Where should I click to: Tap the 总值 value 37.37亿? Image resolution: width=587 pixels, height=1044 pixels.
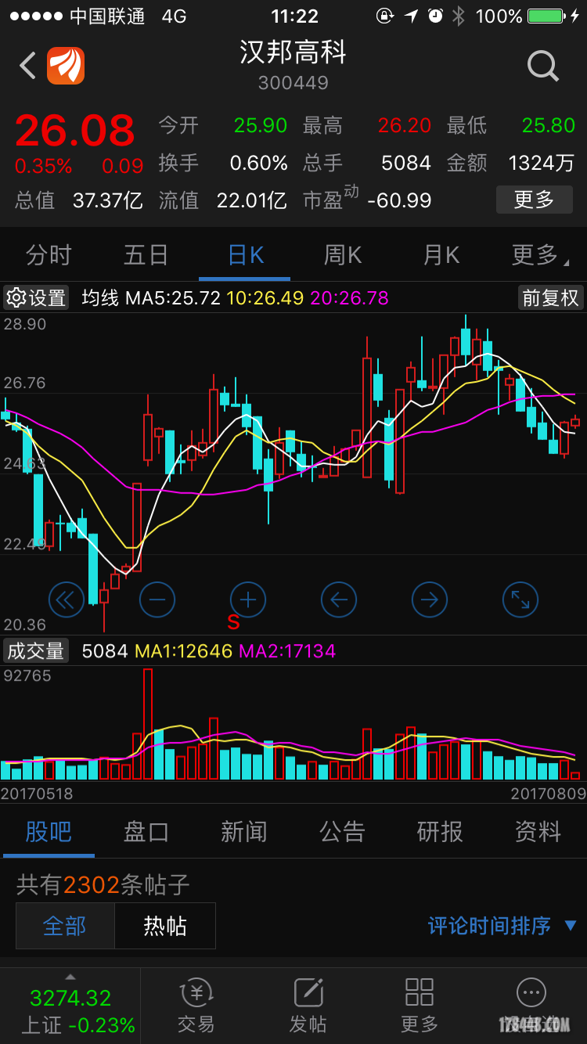tap(108, 200)
